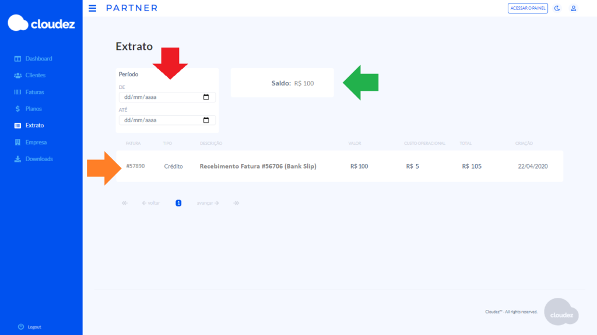The width and height of the screenshot is (597, 335).
Task: Go to Clientes in sidebar
Action: click(x=35, y=76)
